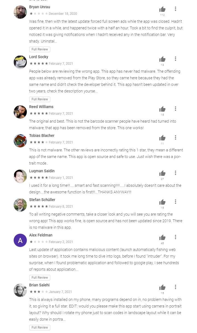Viewport: 197px width, 333px height.
Task: Thumbs up Luqman Saidin's review
Action: [163, 173]
